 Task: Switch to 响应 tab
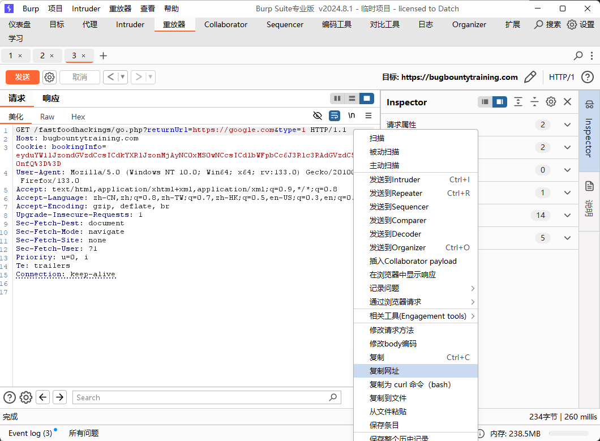point(51,99)
